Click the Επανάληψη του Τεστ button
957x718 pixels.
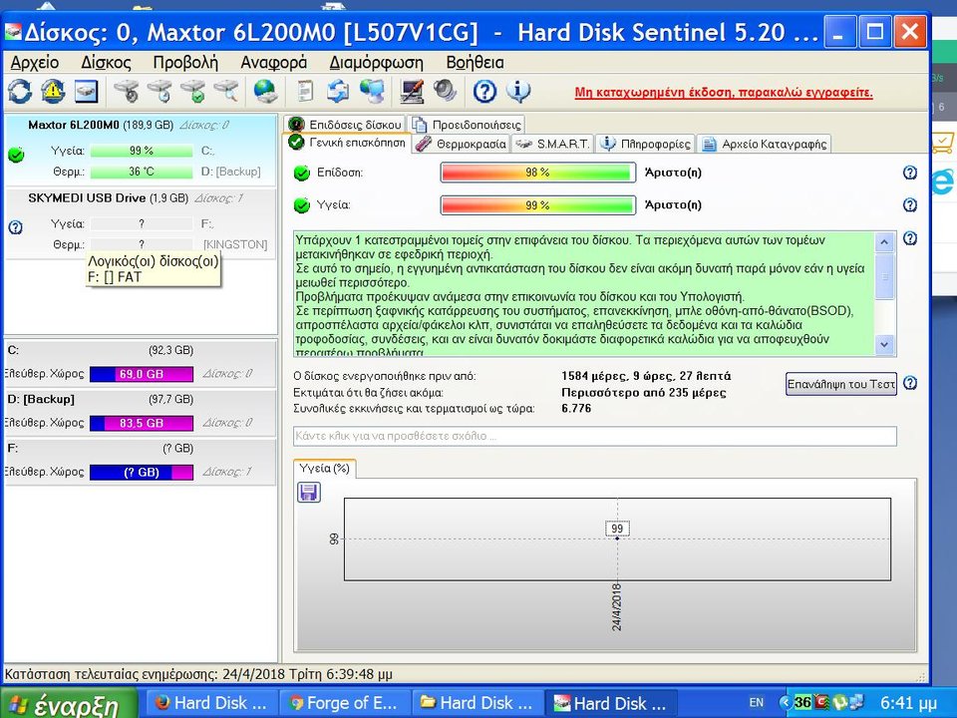[x=841, y=384]
